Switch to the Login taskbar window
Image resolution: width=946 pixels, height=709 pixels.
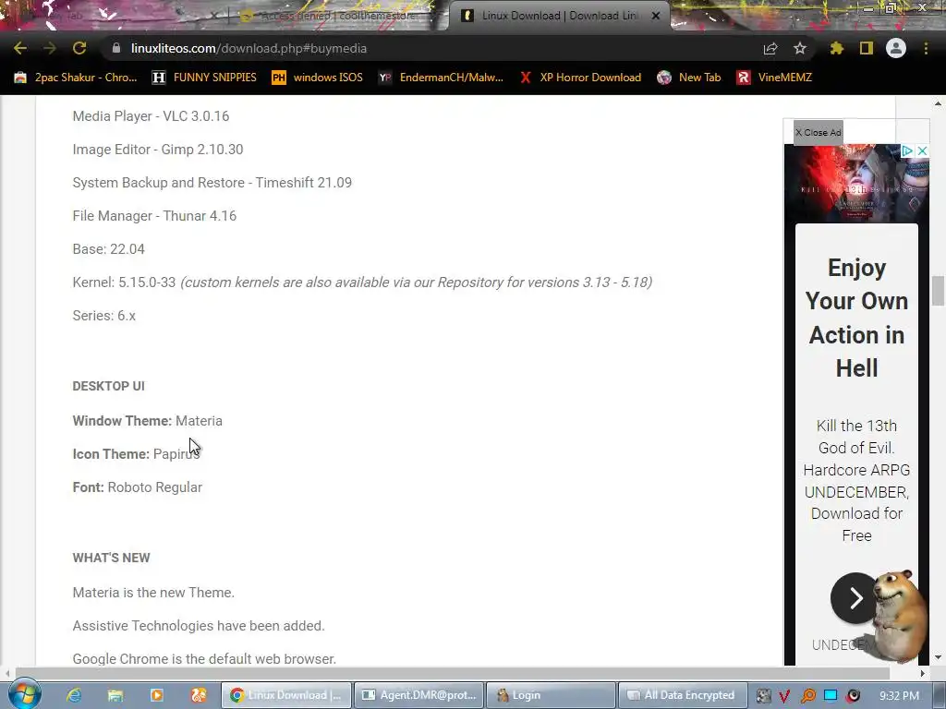551,695
